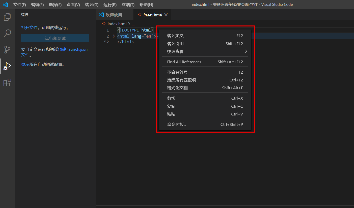Click the breadcrumb ellipsis after index.html
Screen dimensions: 354x208
(x=133, y=24)
